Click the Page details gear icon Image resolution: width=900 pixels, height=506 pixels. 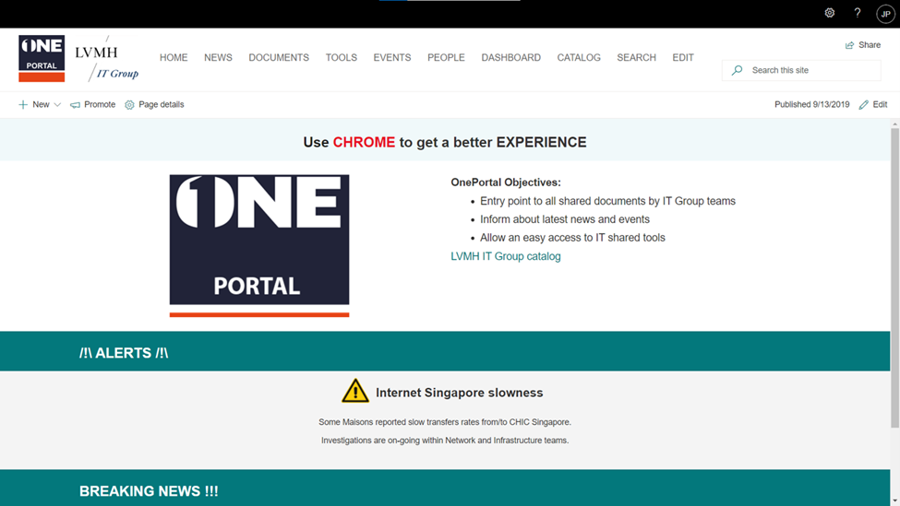click(x=130, y=105)
